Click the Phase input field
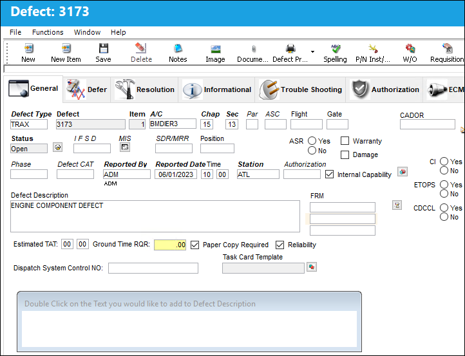Viewport: 465px width, 356px height. [29, 174]
